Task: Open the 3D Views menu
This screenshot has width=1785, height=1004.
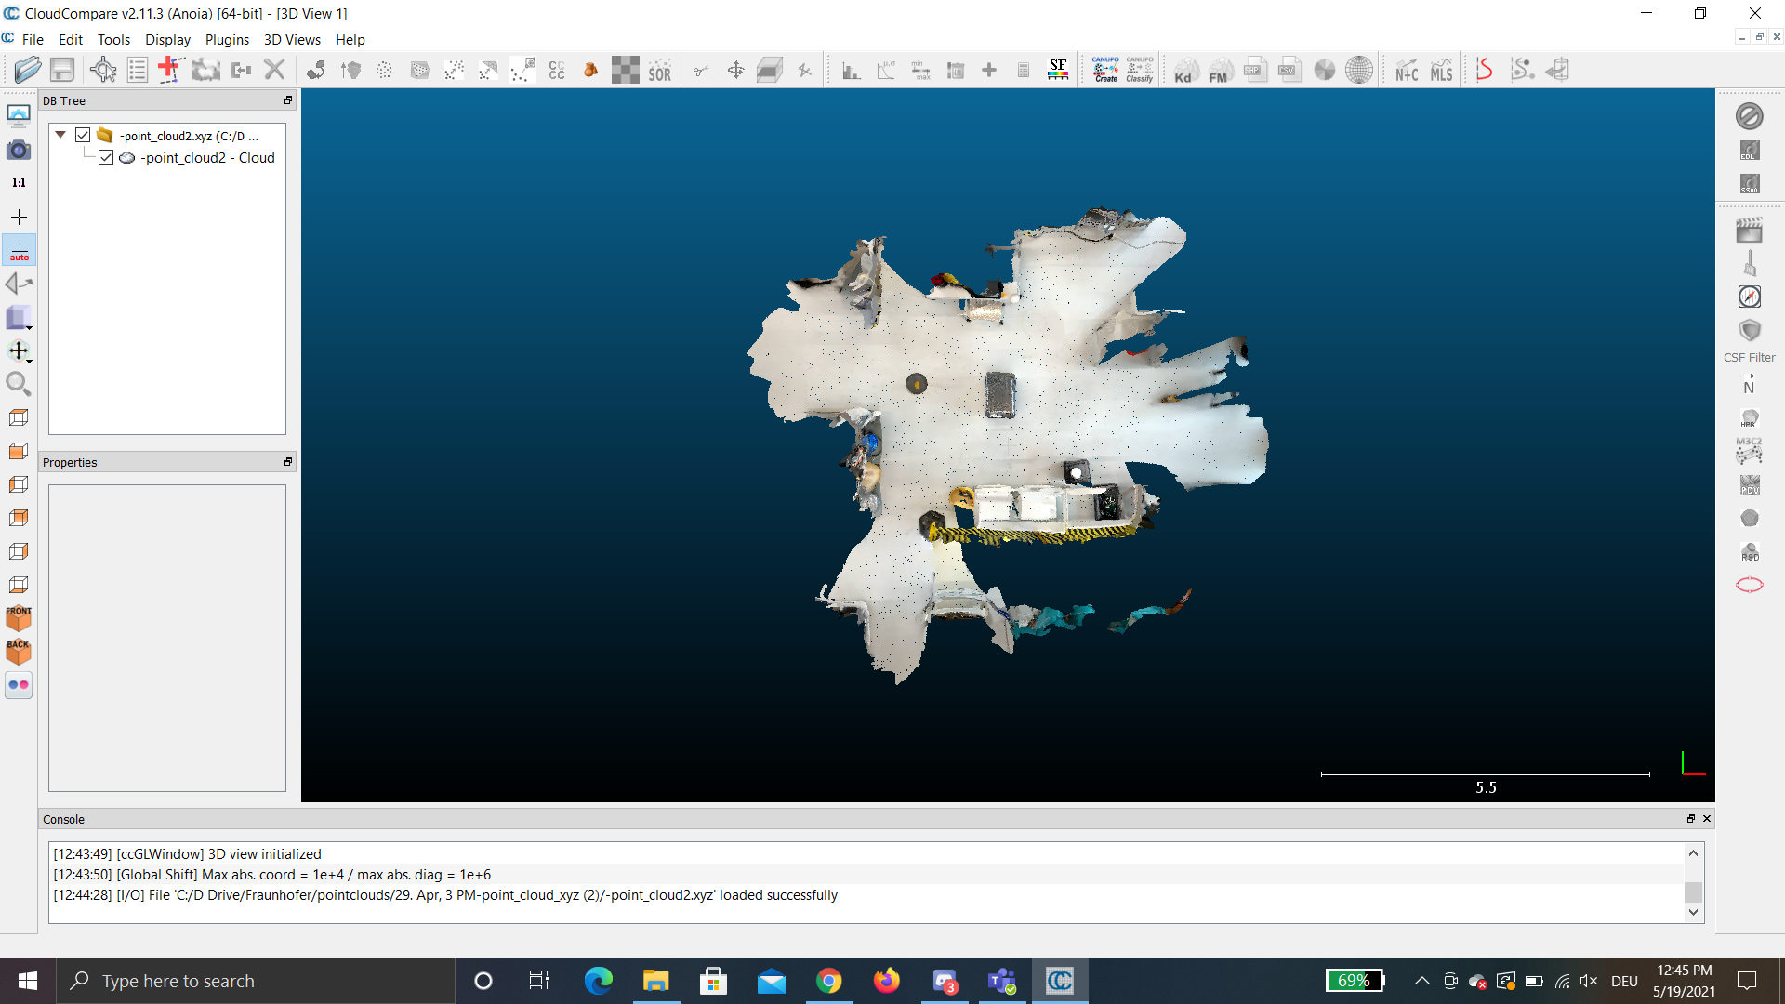Action: pos(292,39)
